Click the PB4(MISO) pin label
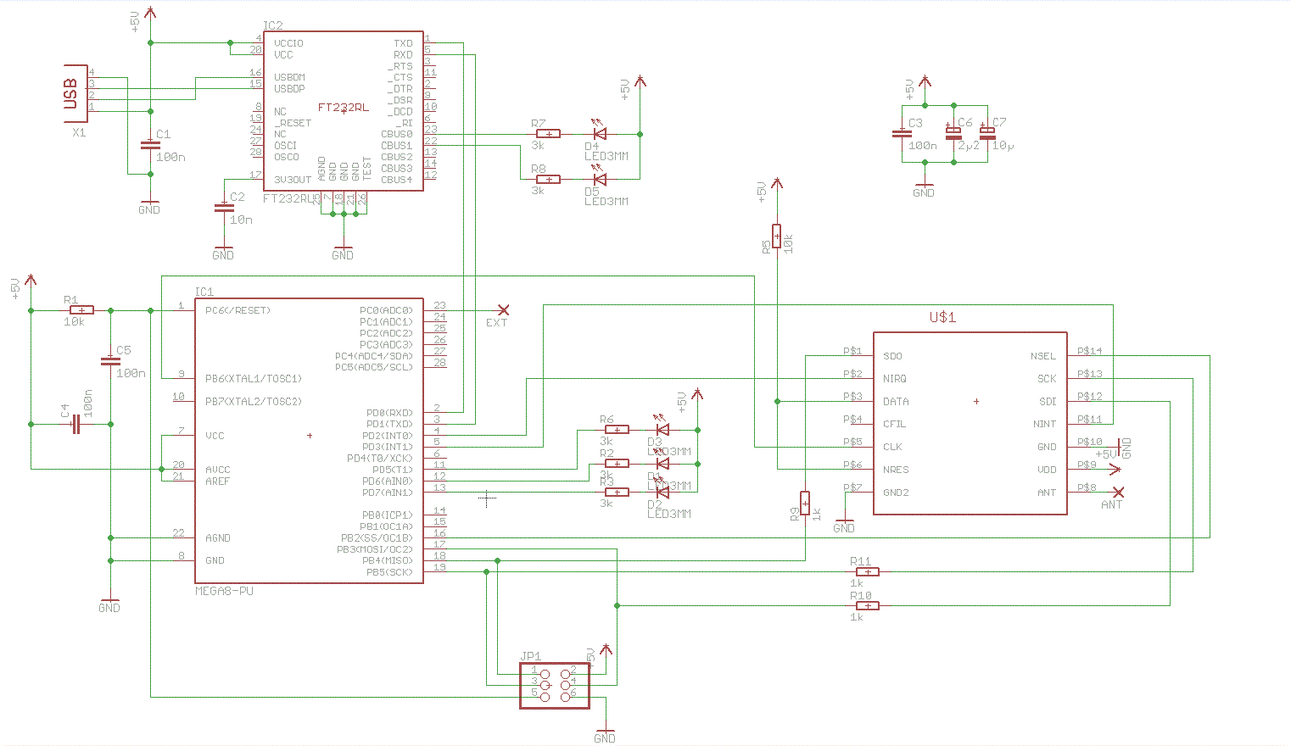The image size is (1291, 746). pos(388,560)
